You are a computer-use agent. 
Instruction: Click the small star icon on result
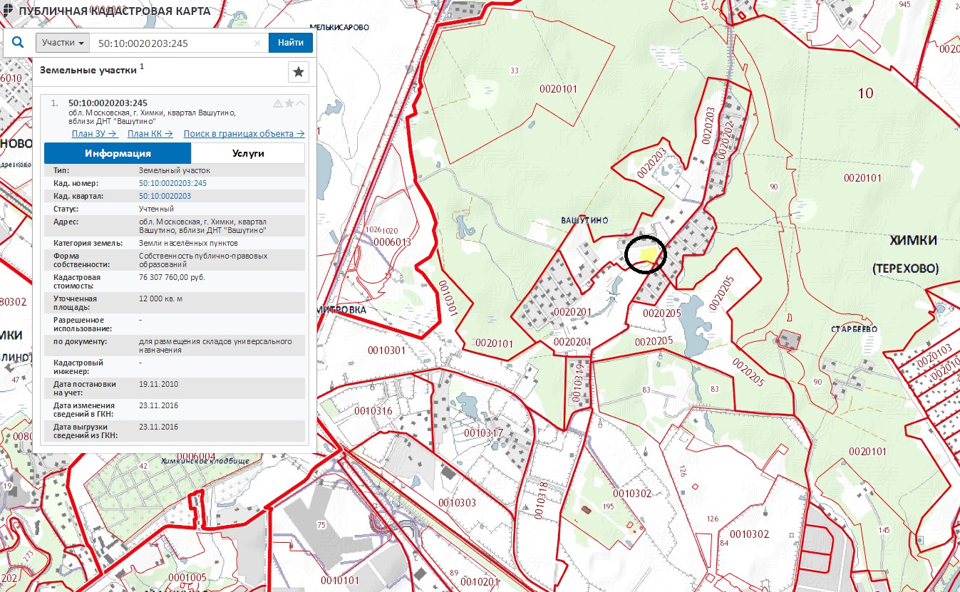(x=289, y=103)
